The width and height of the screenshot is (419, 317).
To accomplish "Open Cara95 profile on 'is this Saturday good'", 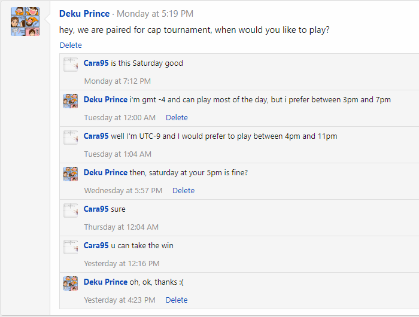I will click(x=96, y=63).
